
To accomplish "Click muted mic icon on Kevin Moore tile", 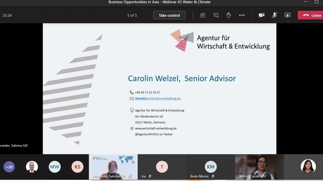I will (213, 176).
